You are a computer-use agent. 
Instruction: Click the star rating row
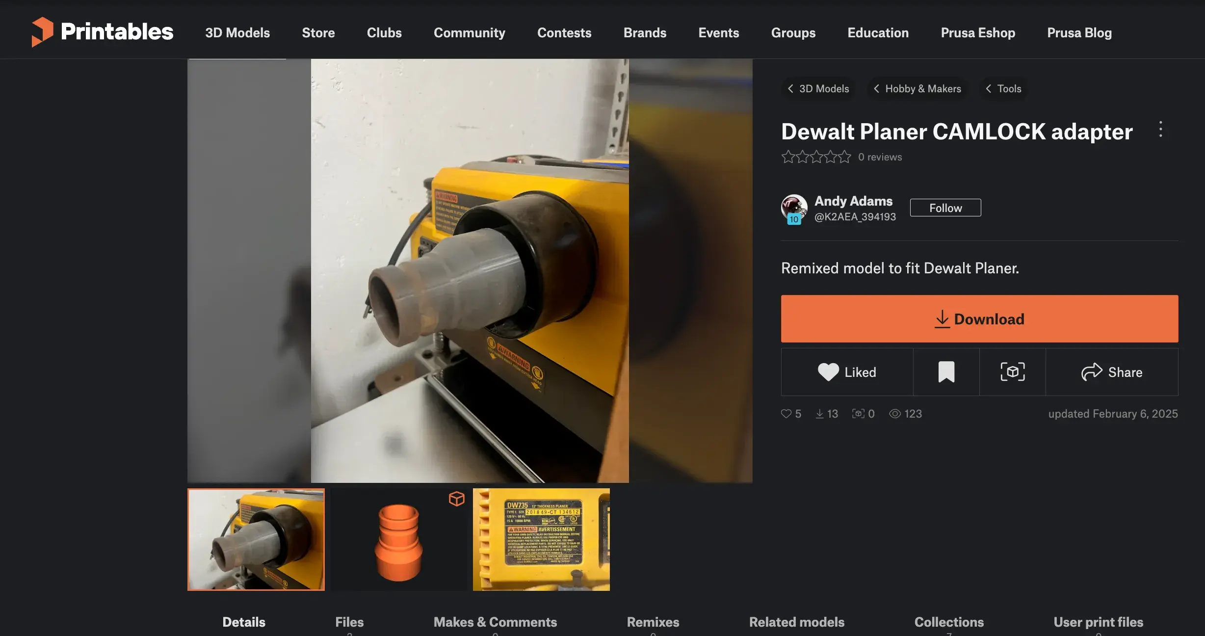816,157
